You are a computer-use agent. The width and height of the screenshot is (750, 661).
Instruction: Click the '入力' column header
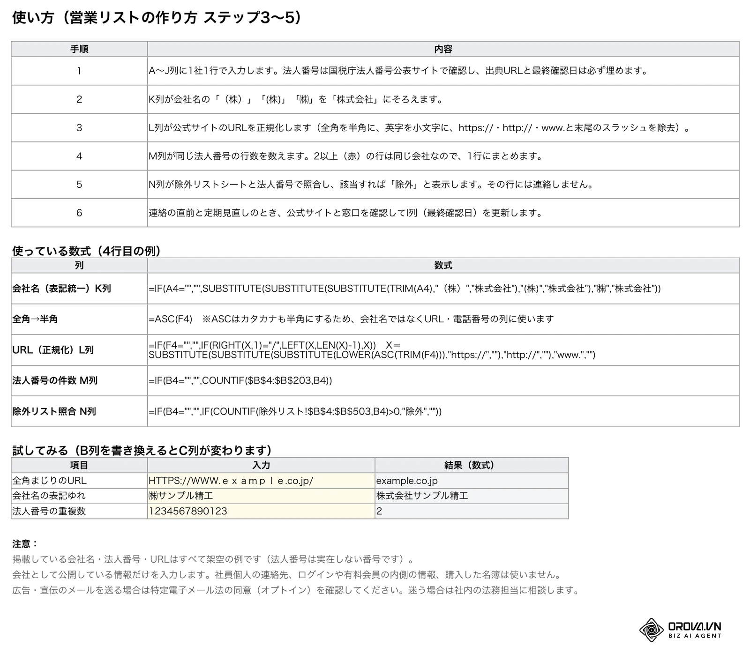[x=261, y=465]
